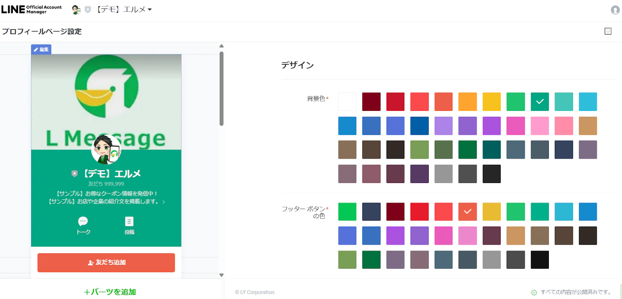This screenshot has height=299, width=622.
Task: Click the 友だち追加 button
Action: [106, 263]
